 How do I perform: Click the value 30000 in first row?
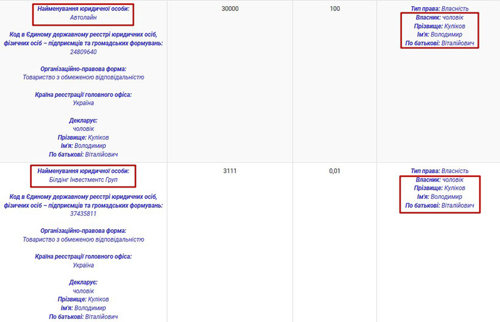[229, 10]
